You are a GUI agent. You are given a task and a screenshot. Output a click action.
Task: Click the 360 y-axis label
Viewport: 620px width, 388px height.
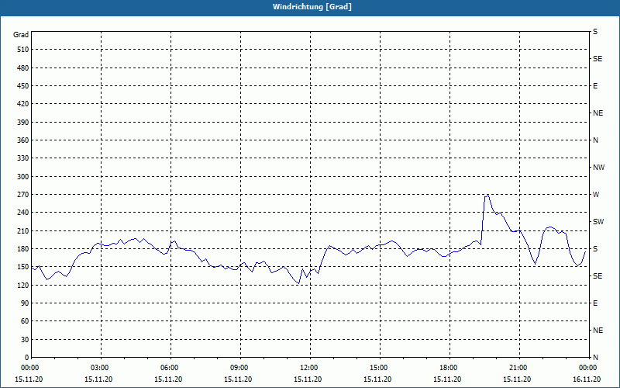pos(23,140)
